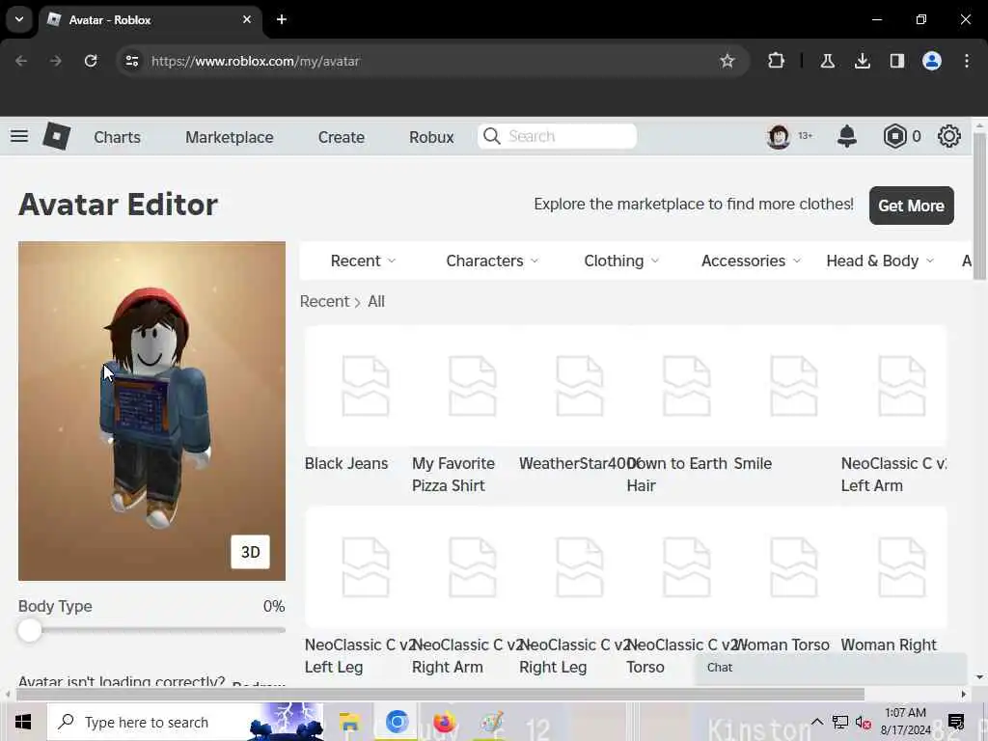Image resolution: width=988 pixels, height=741 pixels.
Task: Open the Create nav item
Action: [341, 137]
